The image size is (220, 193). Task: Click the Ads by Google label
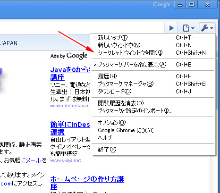pos(69,56)
